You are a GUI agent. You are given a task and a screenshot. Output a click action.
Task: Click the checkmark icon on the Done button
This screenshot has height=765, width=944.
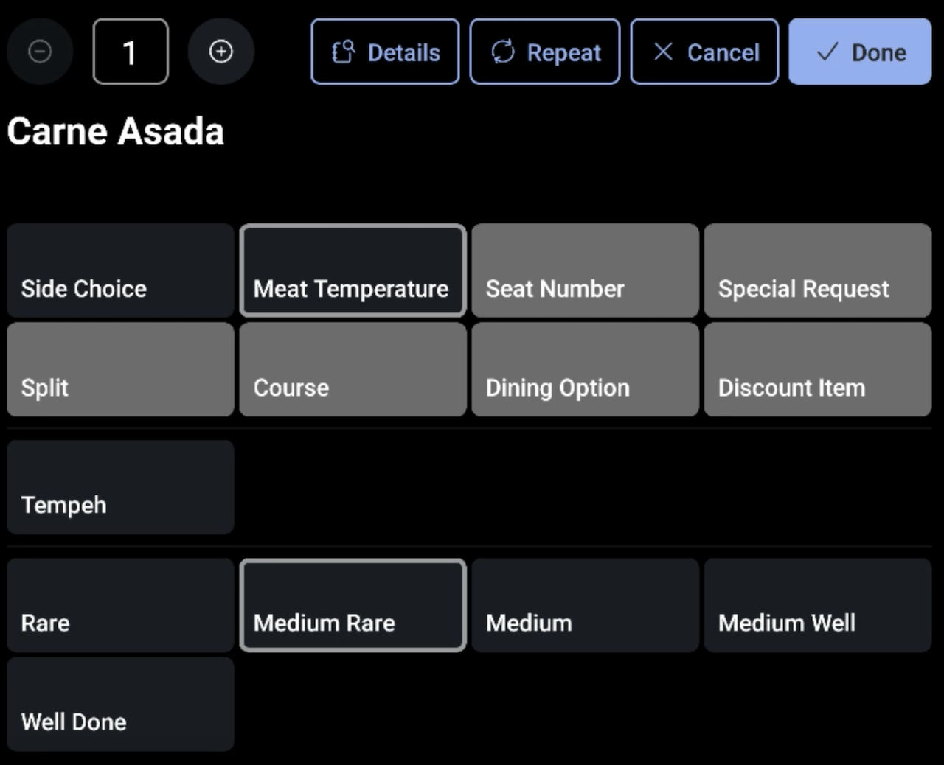click(x=827, y=52)
